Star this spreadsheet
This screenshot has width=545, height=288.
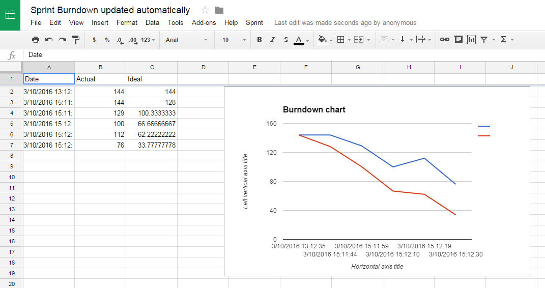[205, 10]
